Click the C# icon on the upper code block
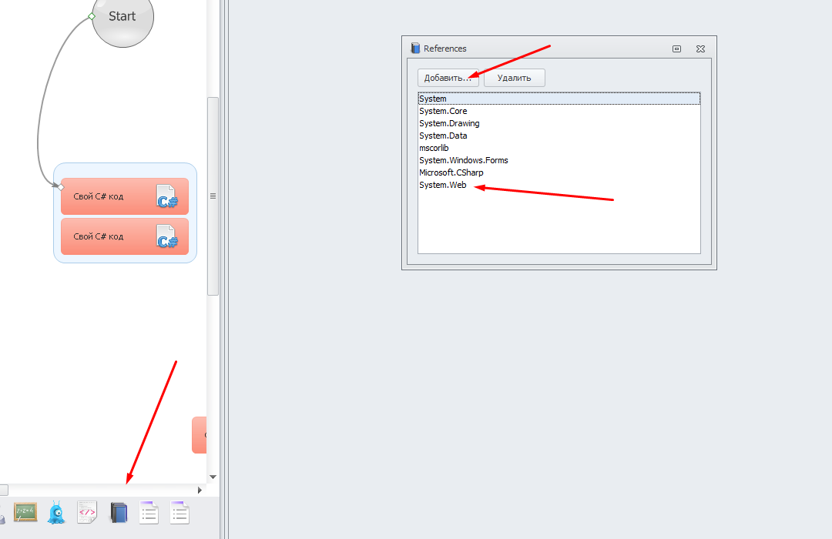The image size is (832, 539). point(166,196)
